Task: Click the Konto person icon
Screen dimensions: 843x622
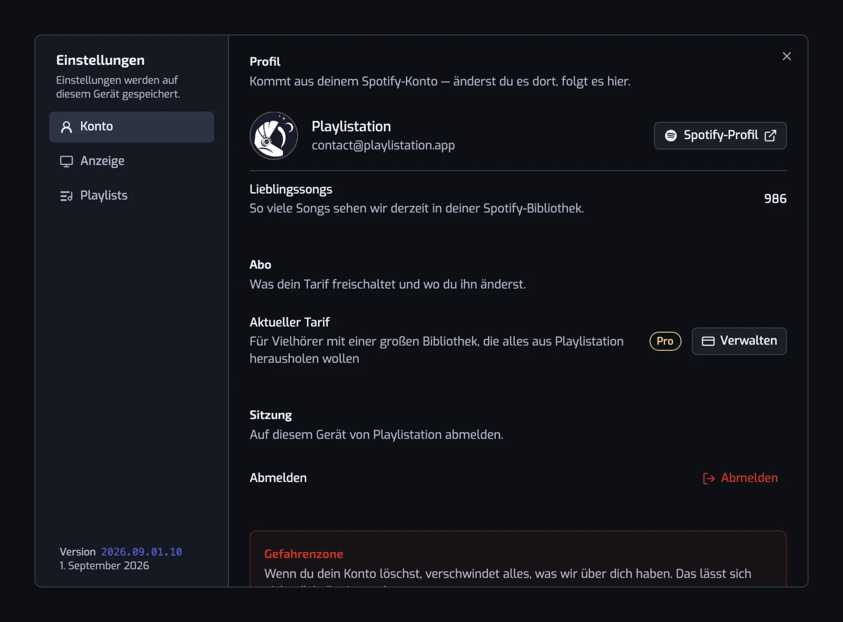Action: pos(66,127)
